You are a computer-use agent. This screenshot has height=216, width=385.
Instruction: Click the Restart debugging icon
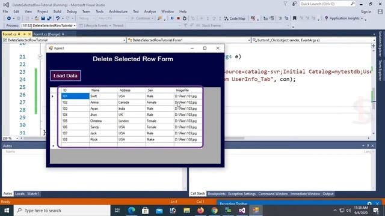185,19
